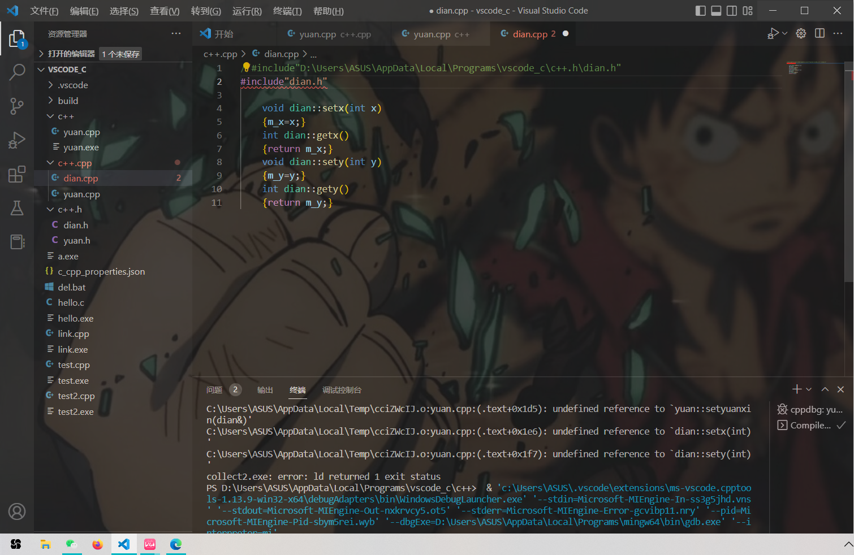Open the Search view in activity bar
854x555 pixels.
(17, 72)
